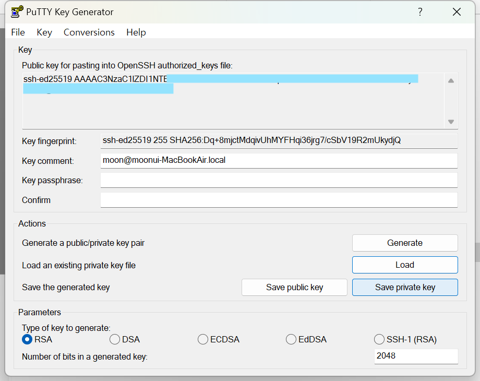Open the Key menu

click(44, 32)
